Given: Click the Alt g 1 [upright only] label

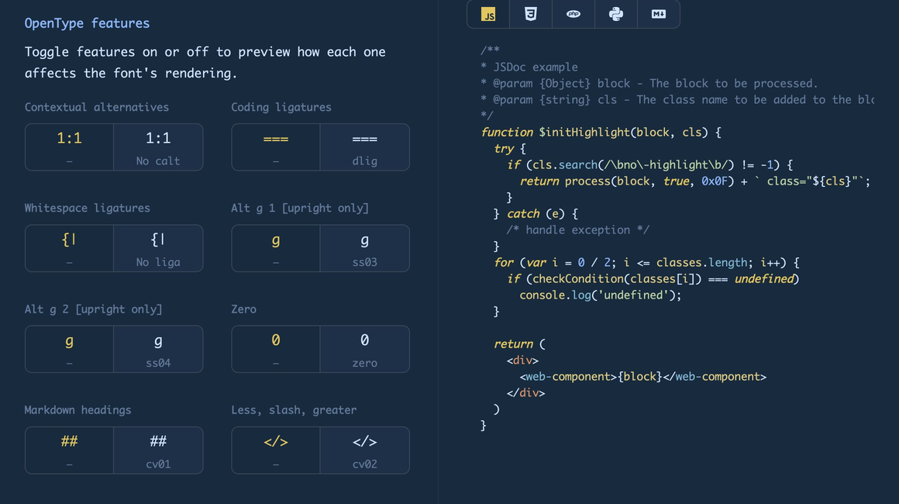Looking at the screenshot, I should [x=300, y=208].
